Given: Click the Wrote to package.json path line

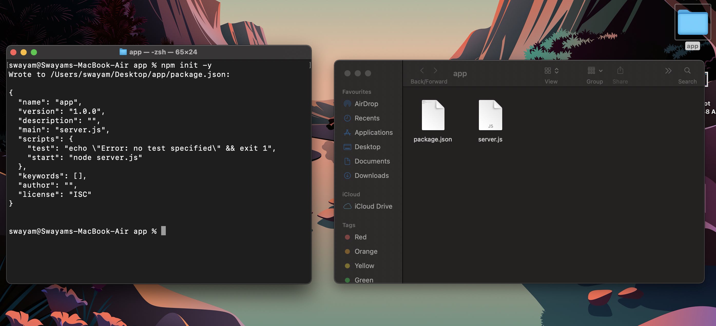Looking at the screenshot, I should coord(119,74).
